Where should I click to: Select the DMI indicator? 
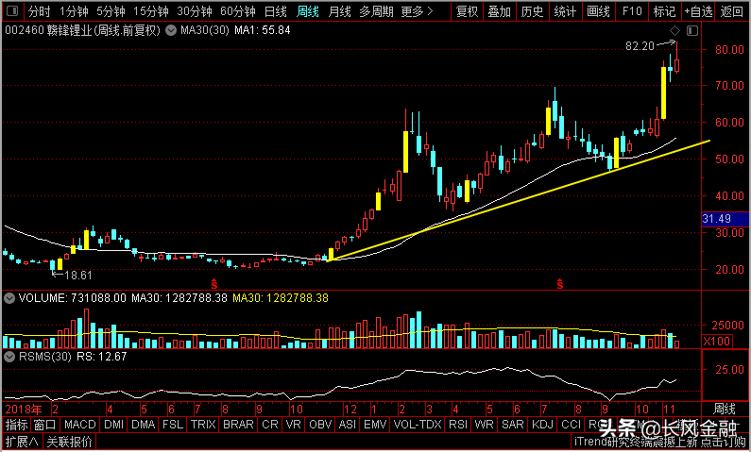[x=114, y=425]
